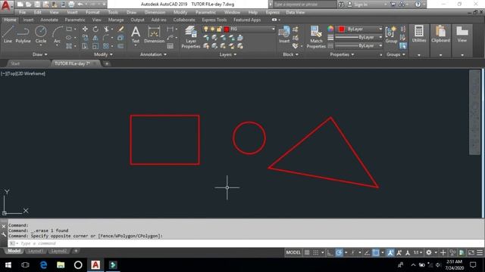Click the Plot printer icon in quick access
Viewport: 485px width, 272px height.
[x=71, y=5]
